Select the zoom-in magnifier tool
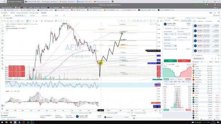This screenshot has width=221, height=124. 2,51
